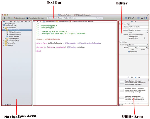This screenshot has height=119, width=150.
Task: Toggle the Debug area visibility
Action: pos(142,18)
